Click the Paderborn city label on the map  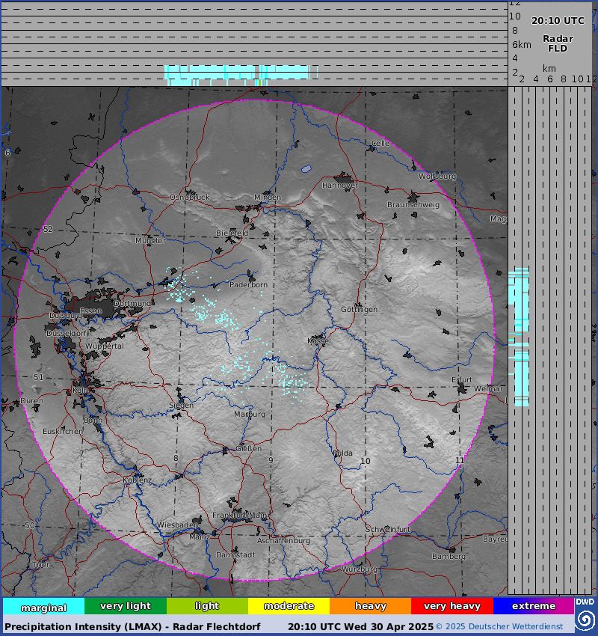pyautogui.click(x=248, y=285)
